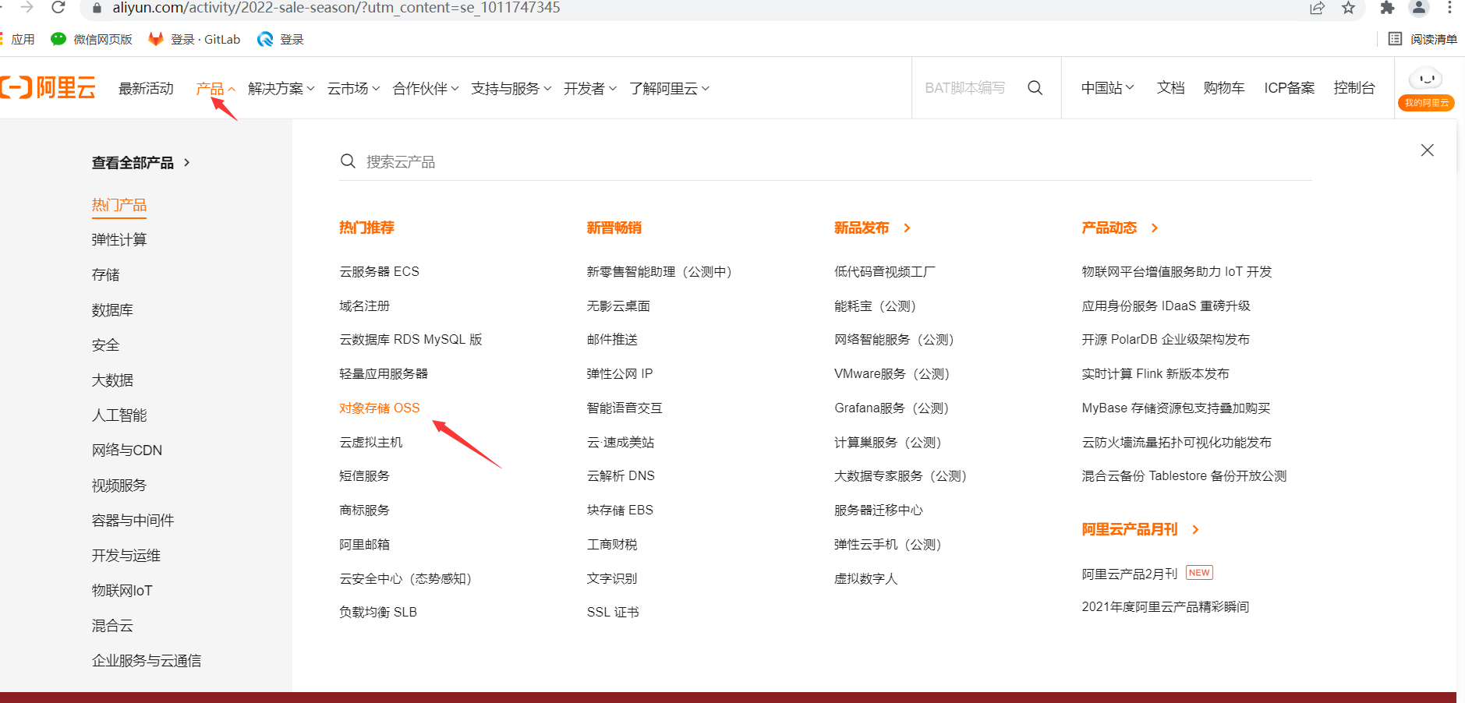The height and width of the screenshot is (703, 1465).
Task: Click the share page icon in address bar
Action: coord(1317,8)
